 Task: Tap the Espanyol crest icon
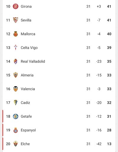(16, 130)
